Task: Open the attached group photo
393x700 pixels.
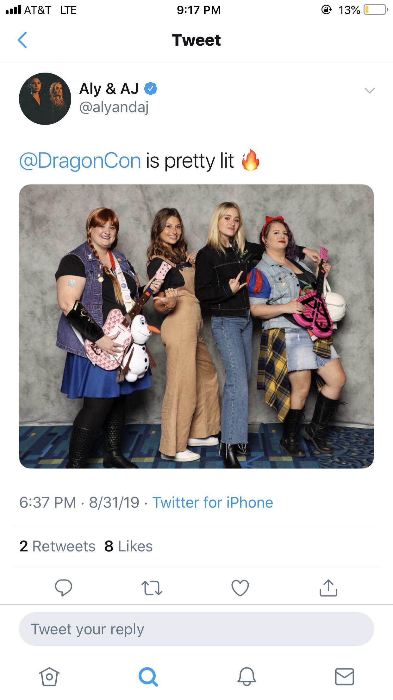Action: click(196, 326)
